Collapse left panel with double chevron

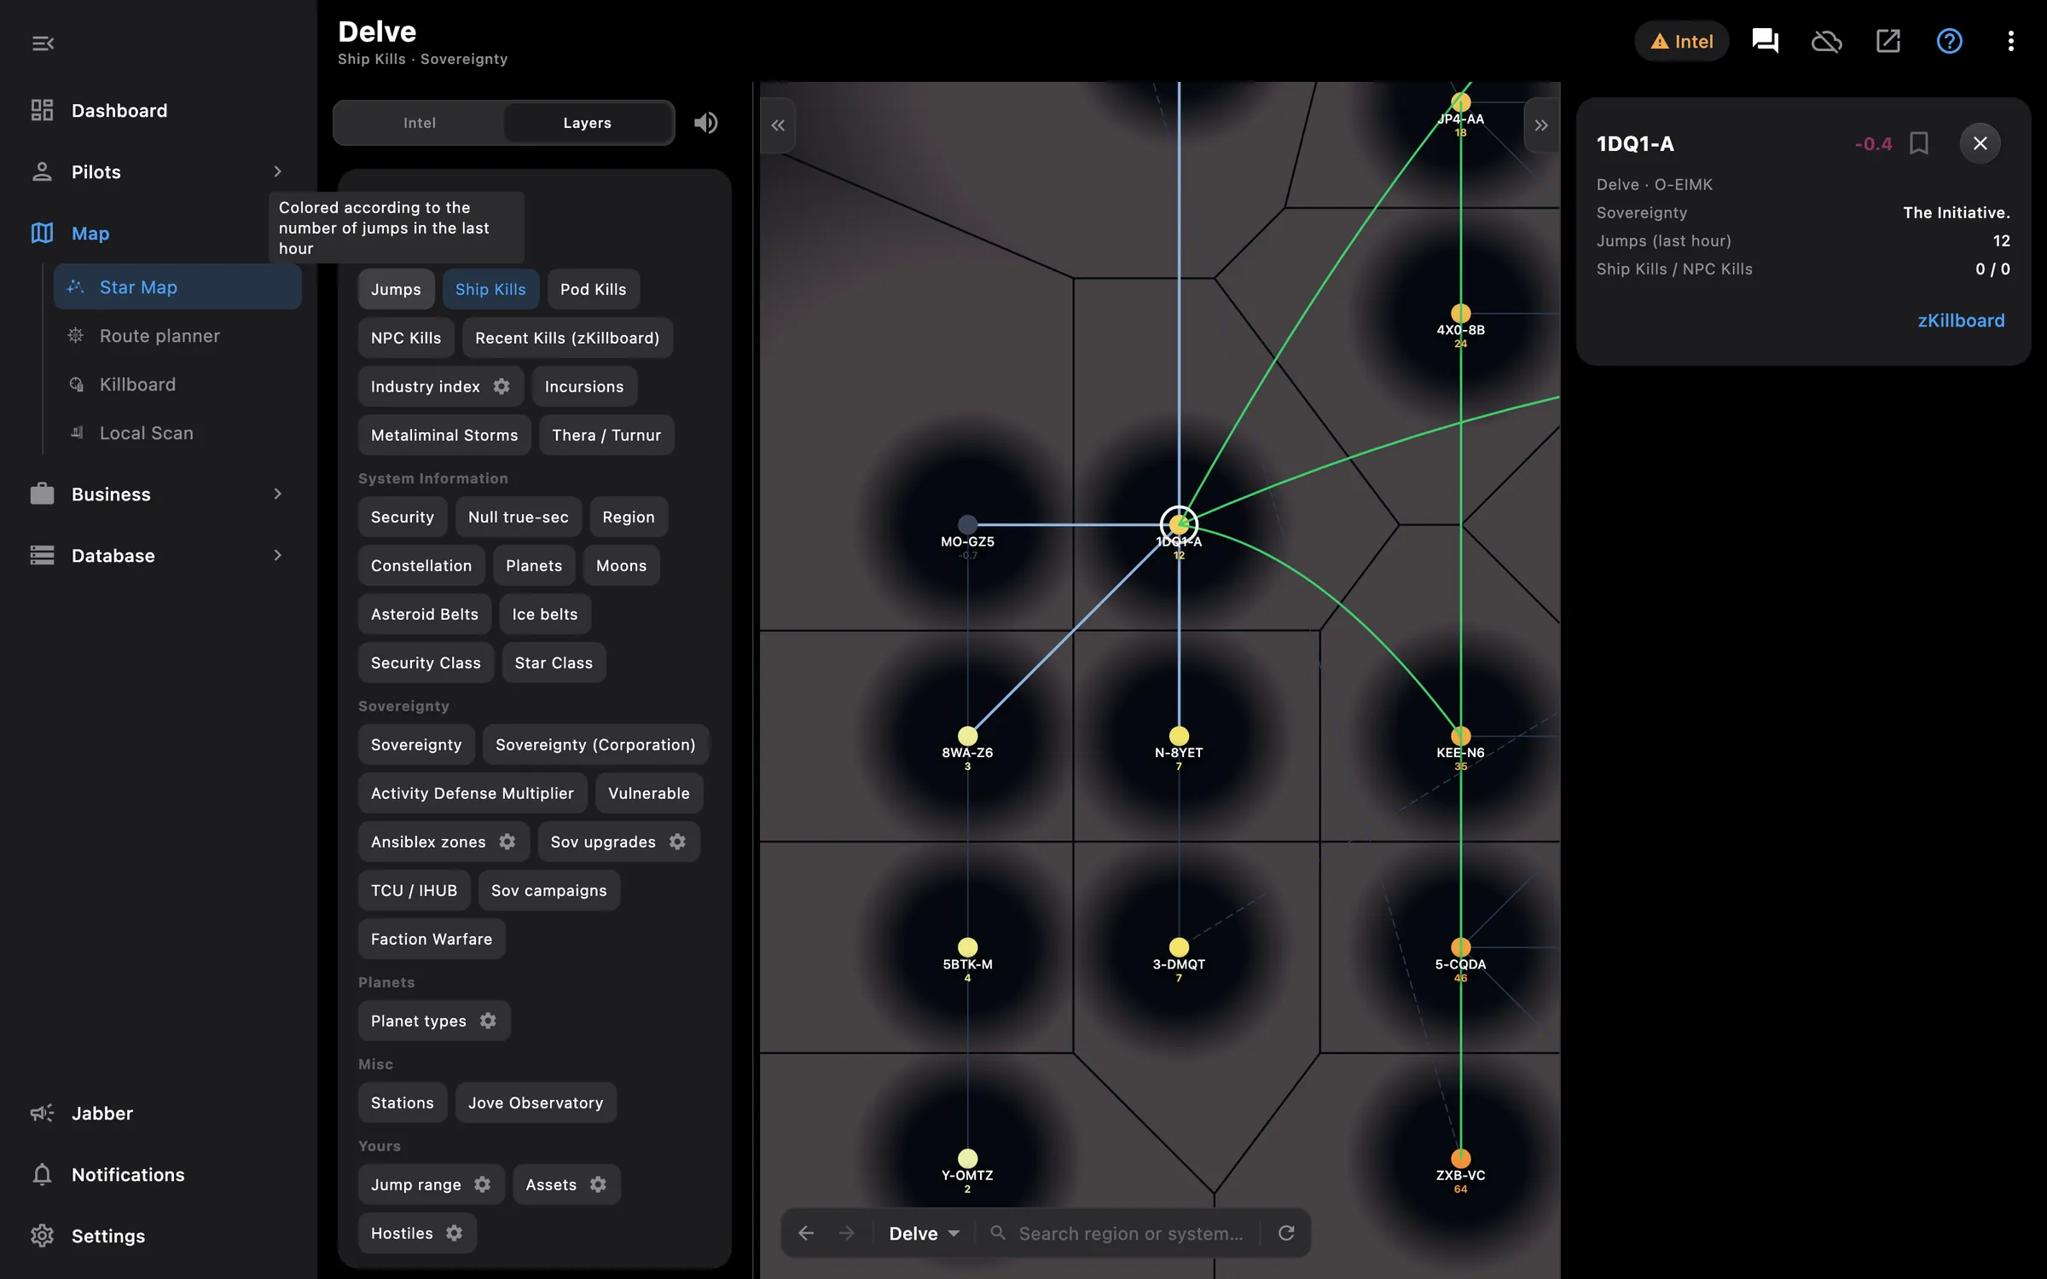click(778, 125)
